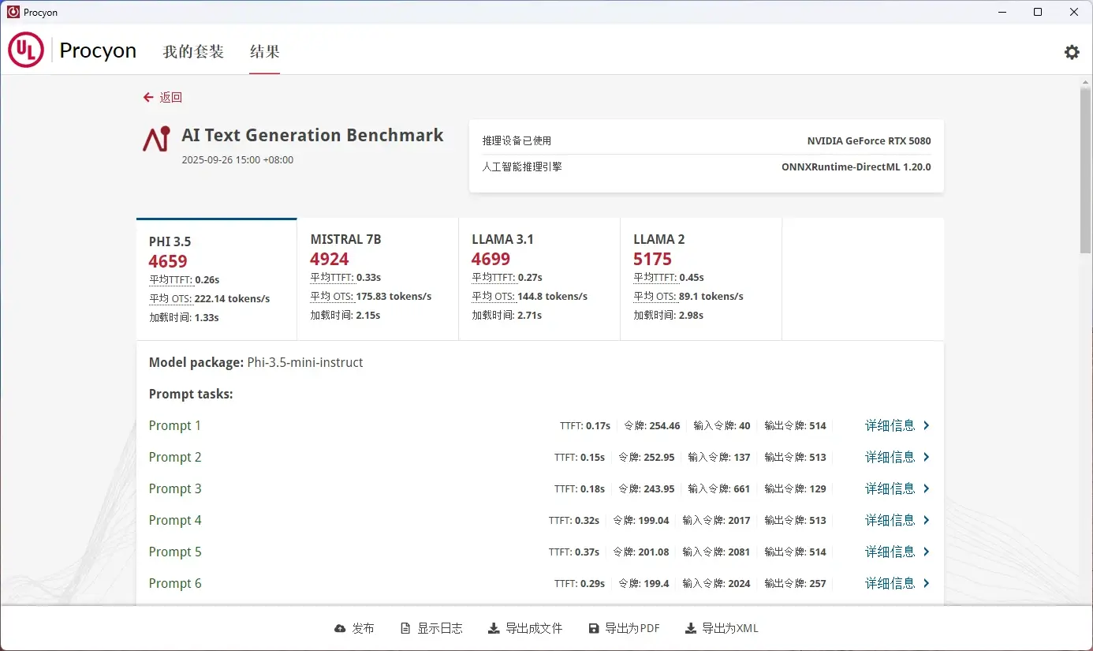Click the 2025-09-26 15:00 +08:00 timestamp
This screenshot has width=1093, height=651.
(237, 160)
